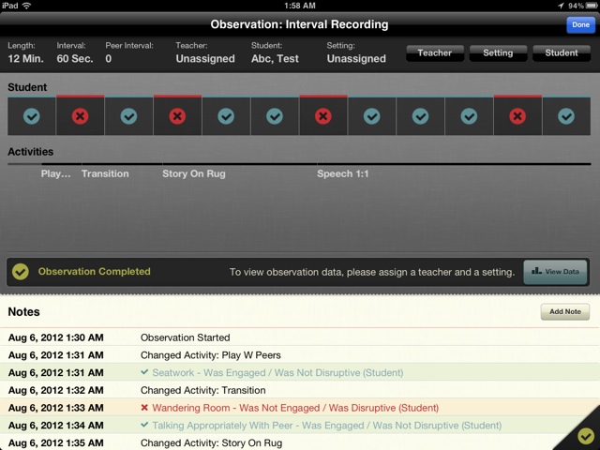Screen dimensions: 600x450
Task: Select the Changed Activity: Play W Peers note
Action: [x=300, y=355]
